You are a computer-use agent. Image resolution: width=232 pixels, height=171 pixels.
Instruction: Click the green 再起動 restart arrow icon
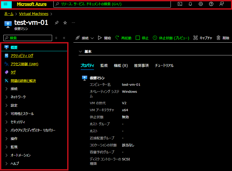click(117, 38)
